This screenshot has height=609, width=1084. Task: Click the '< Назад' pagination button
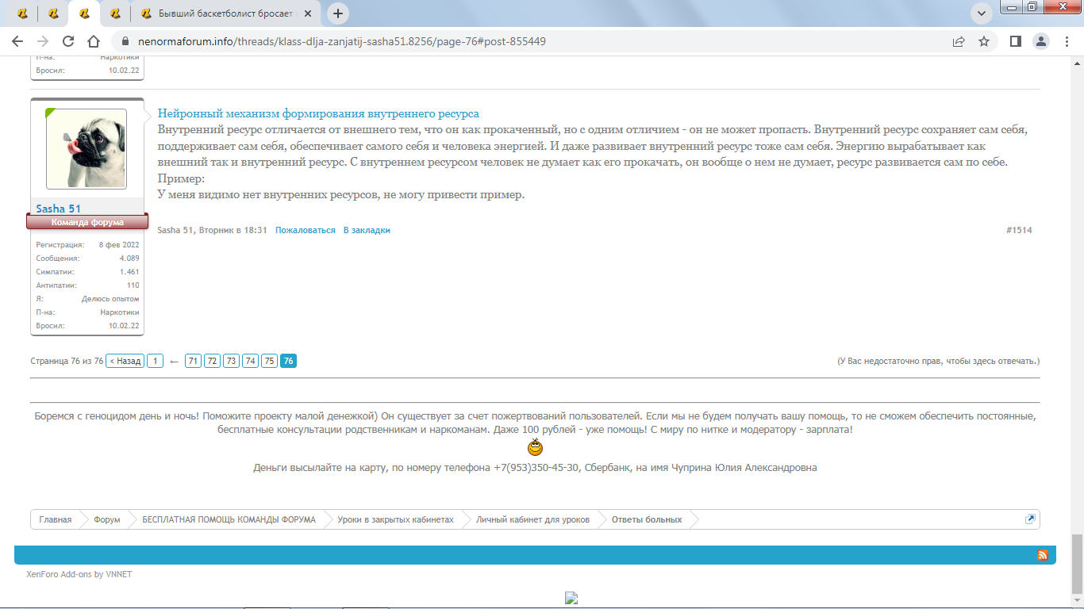tap(125, 361)
